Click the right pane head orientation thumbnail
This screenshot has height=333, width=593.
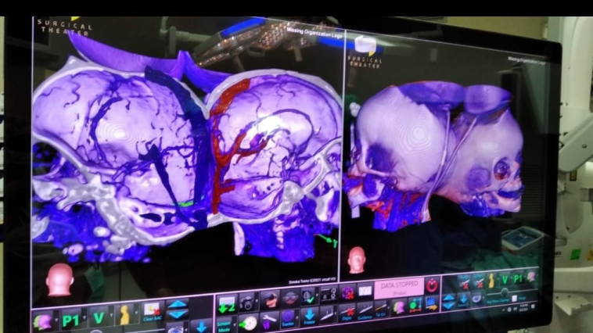(357, 260)
